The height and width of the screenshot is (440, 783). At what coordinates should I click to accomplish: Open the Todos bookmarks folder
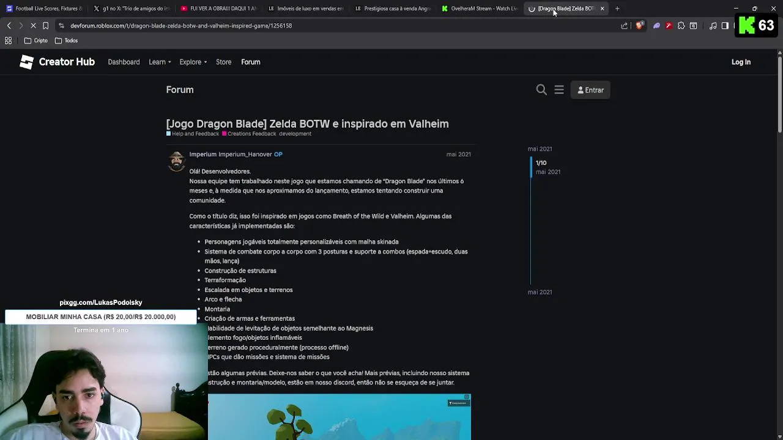(x=66, y=40)
